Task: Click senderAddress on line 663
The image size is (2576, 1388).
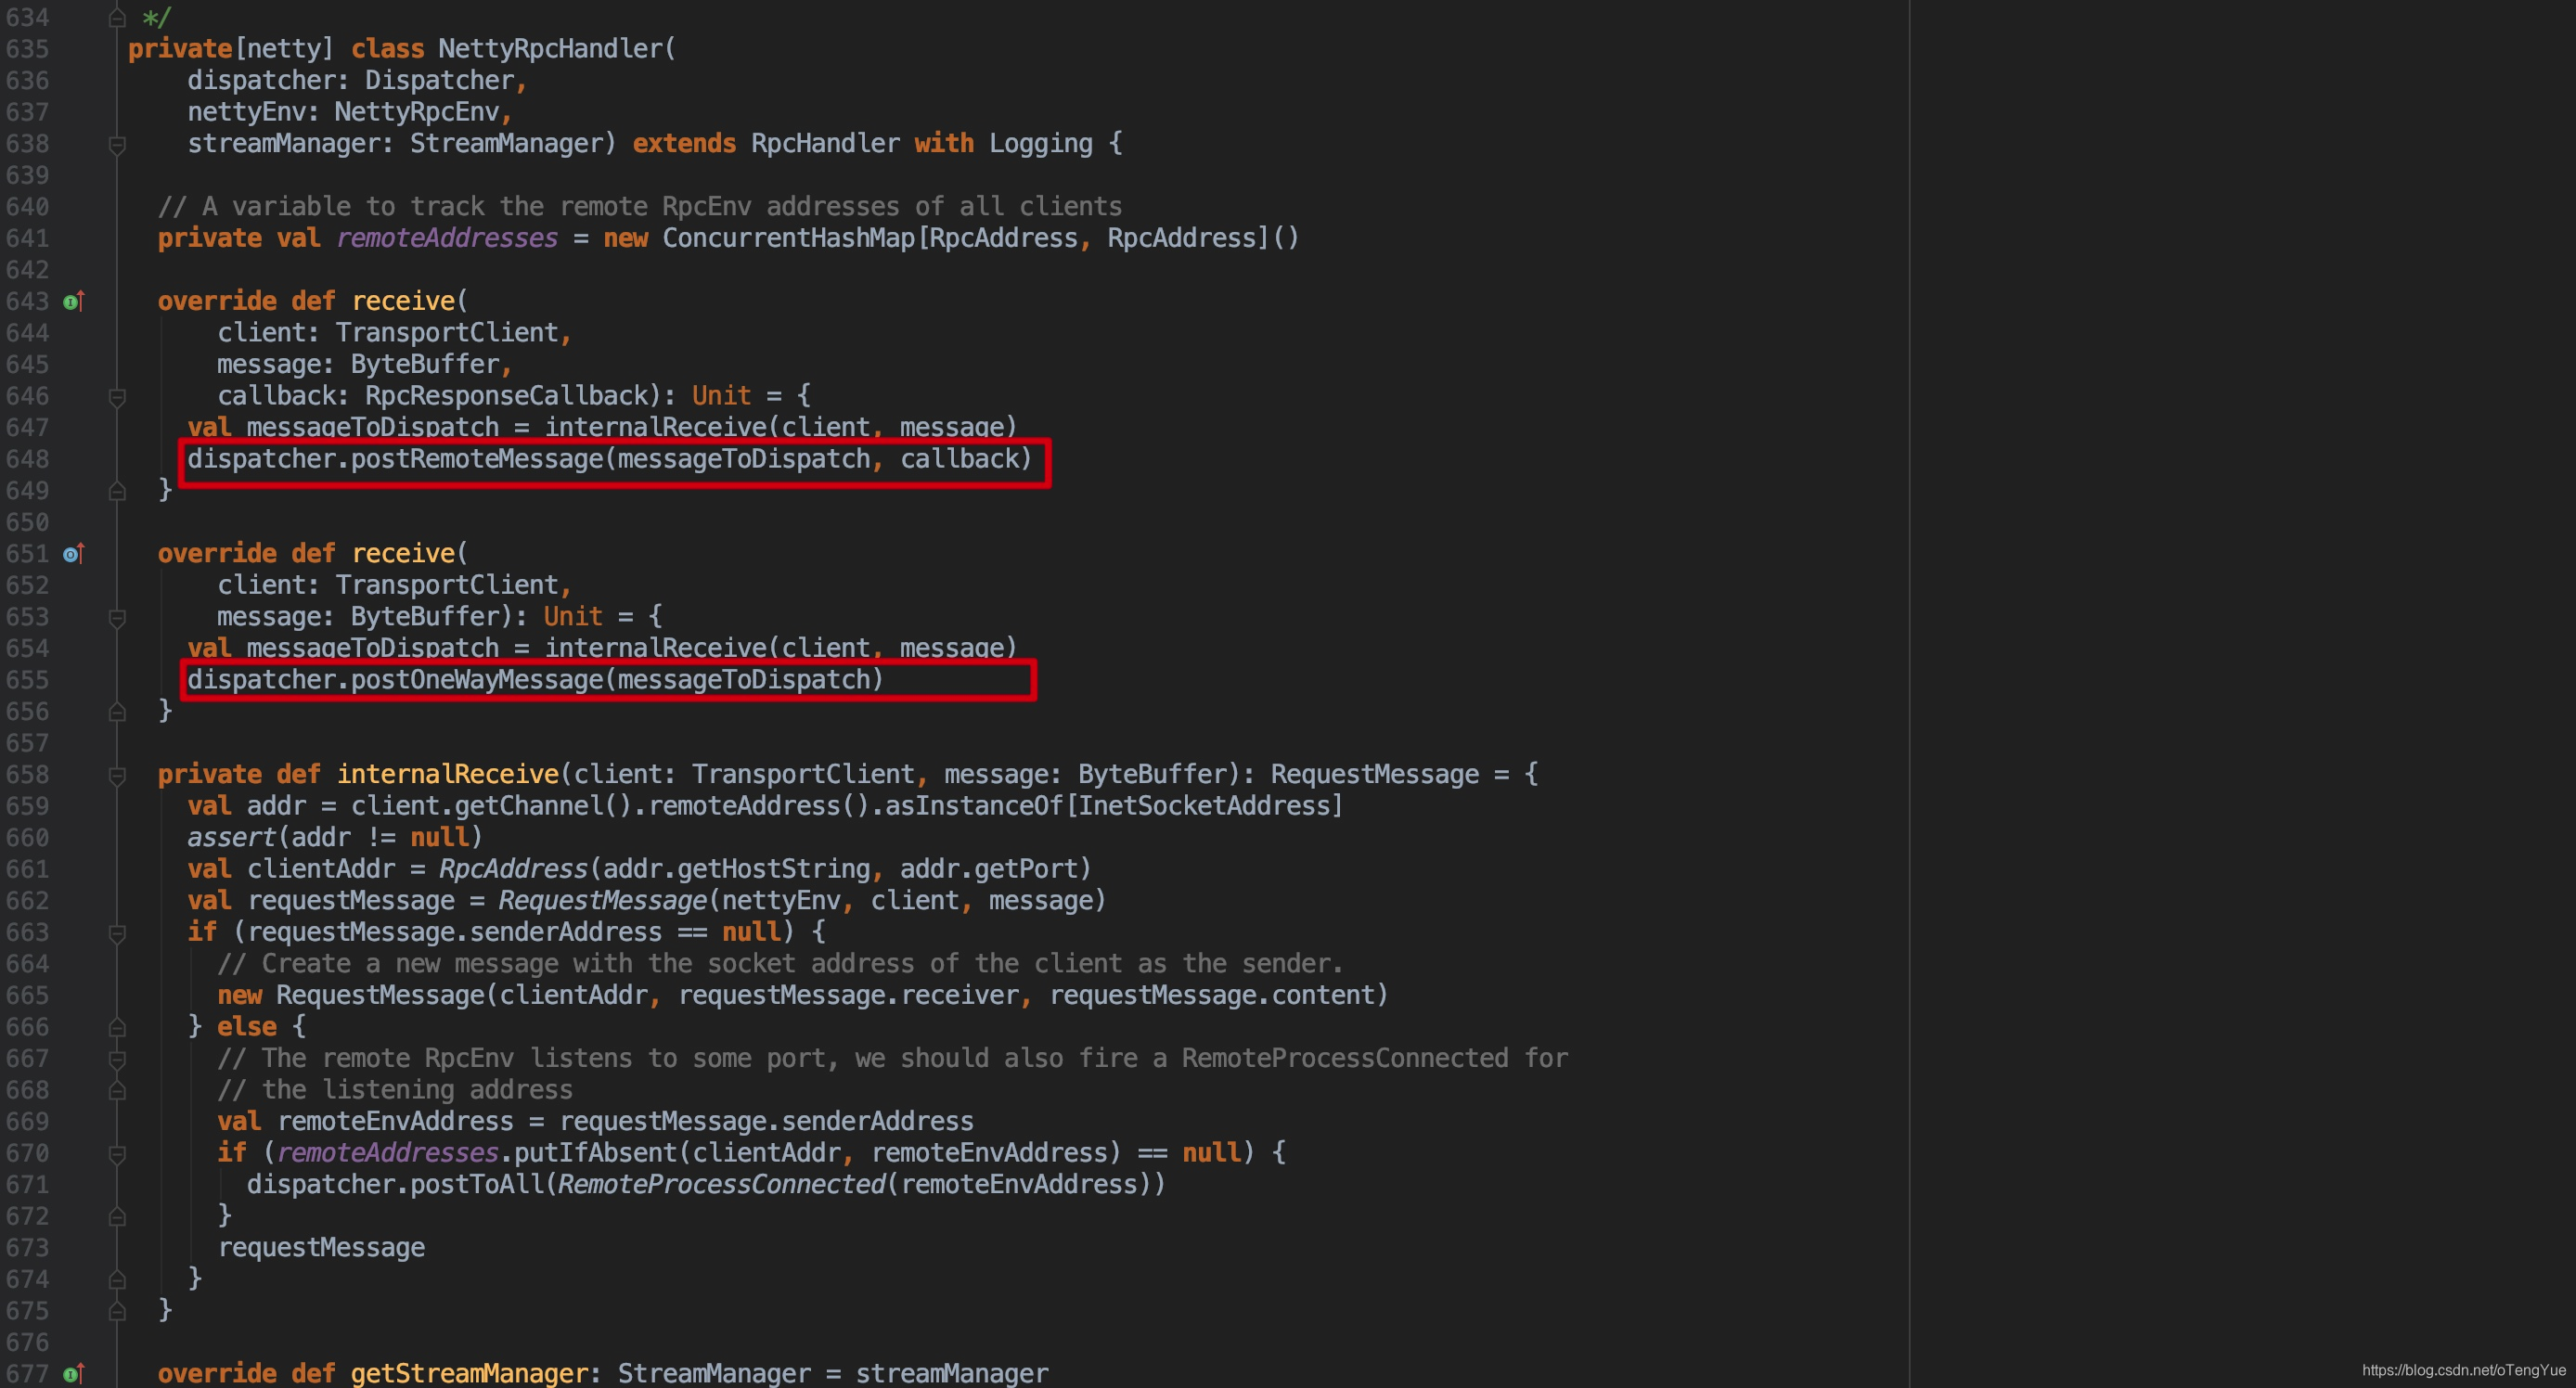Action: coord(566,932)
